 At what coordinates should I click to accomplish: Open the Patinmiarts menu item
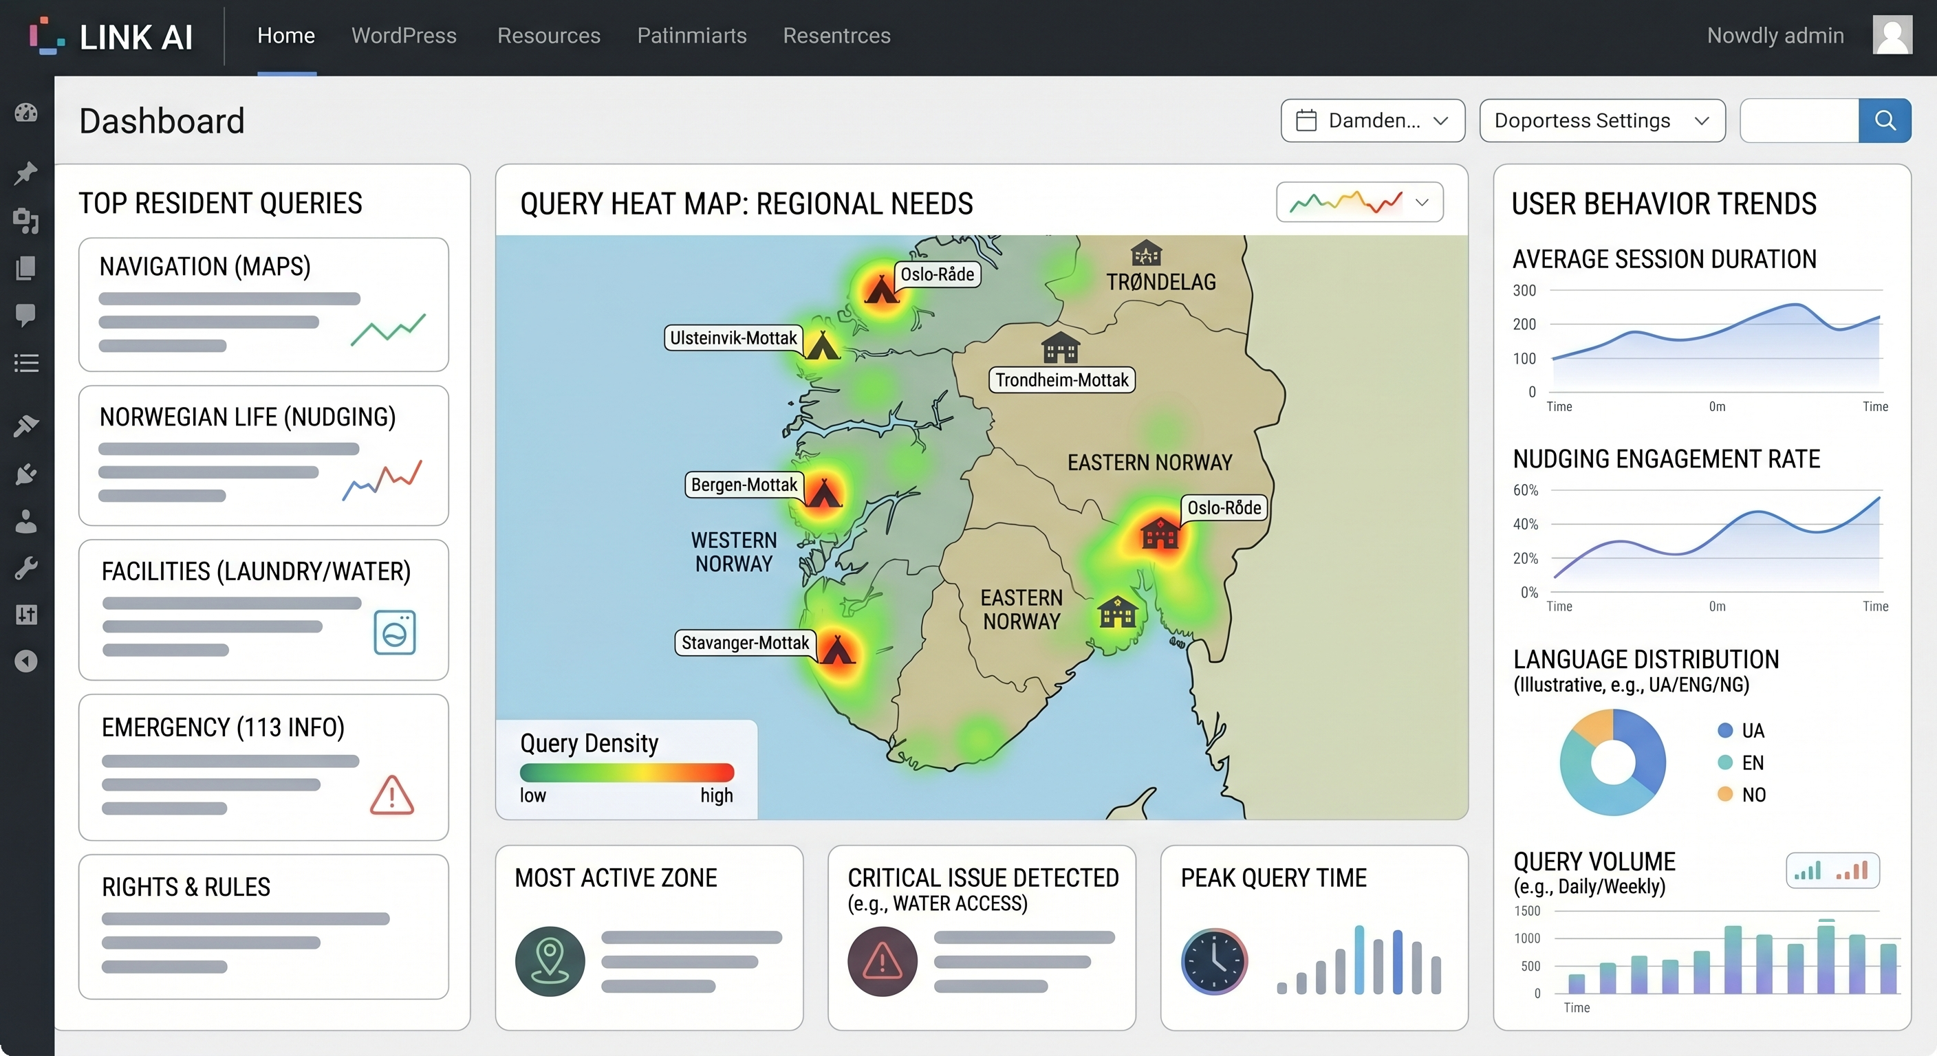(x=692, y=35)
